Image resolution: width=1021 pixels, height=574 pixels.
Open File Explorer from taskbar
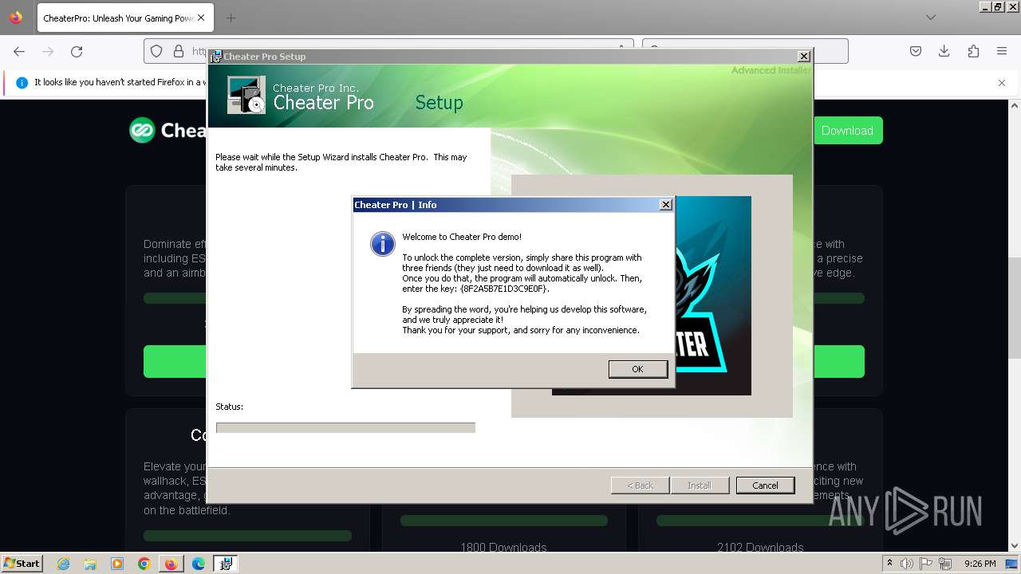(90, 564)
